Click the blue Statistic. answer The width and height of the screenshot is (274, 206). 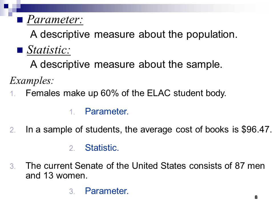[102, 148]
